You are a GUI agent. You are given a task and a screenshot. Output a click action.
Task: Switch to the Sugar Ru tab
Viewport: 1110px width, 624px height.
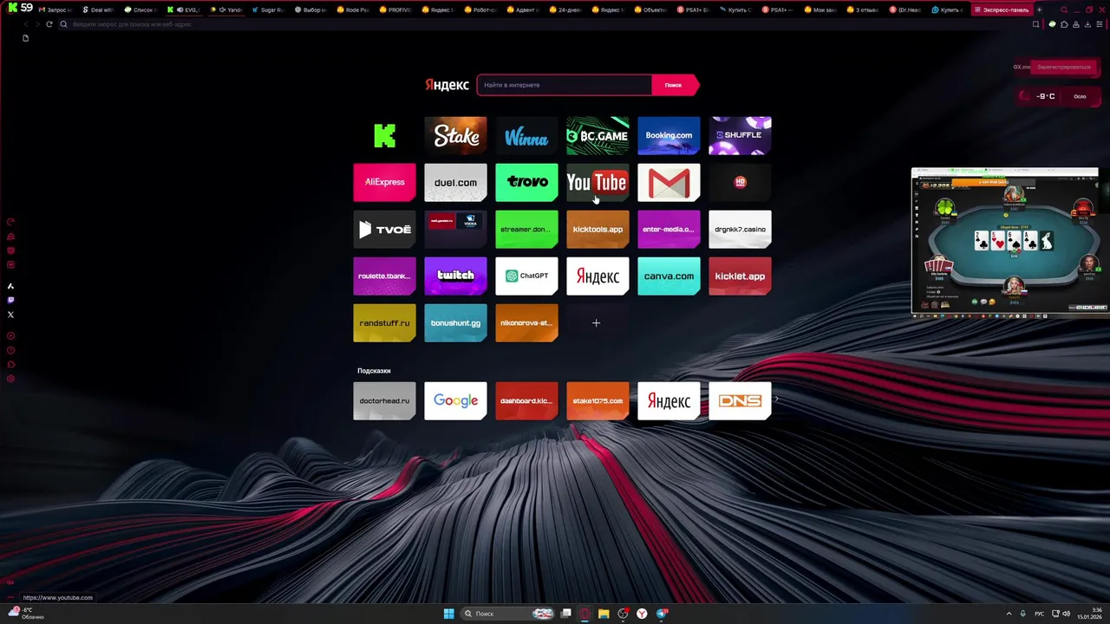click(x=268, y=10)
